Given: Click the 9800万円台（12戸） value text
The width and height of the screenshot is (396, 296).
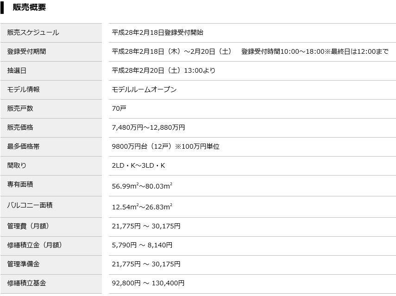Looking at the screenshot, I should (142, 146).
